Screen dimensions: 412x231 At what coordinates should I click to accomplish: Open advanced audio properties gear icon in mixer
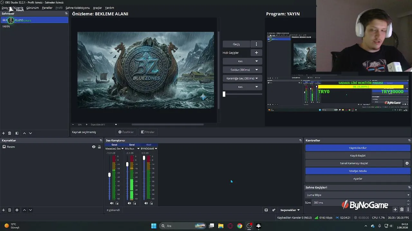(x=274, y=210)
